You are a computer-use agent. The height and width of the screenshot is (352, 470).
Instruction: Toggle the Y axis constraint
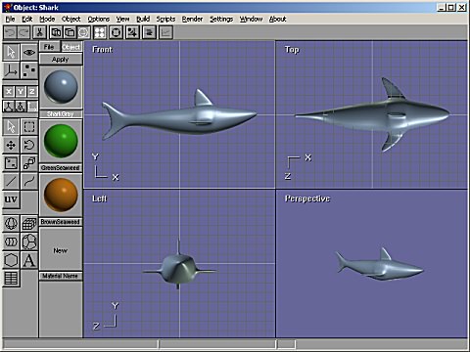(21, 92)
